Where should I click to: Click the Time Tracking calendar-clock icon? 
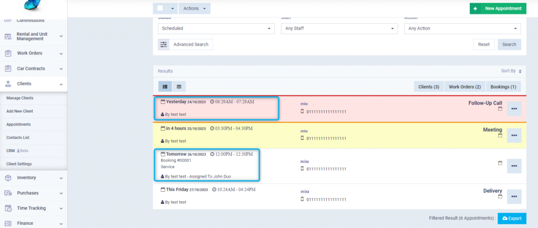8,208
